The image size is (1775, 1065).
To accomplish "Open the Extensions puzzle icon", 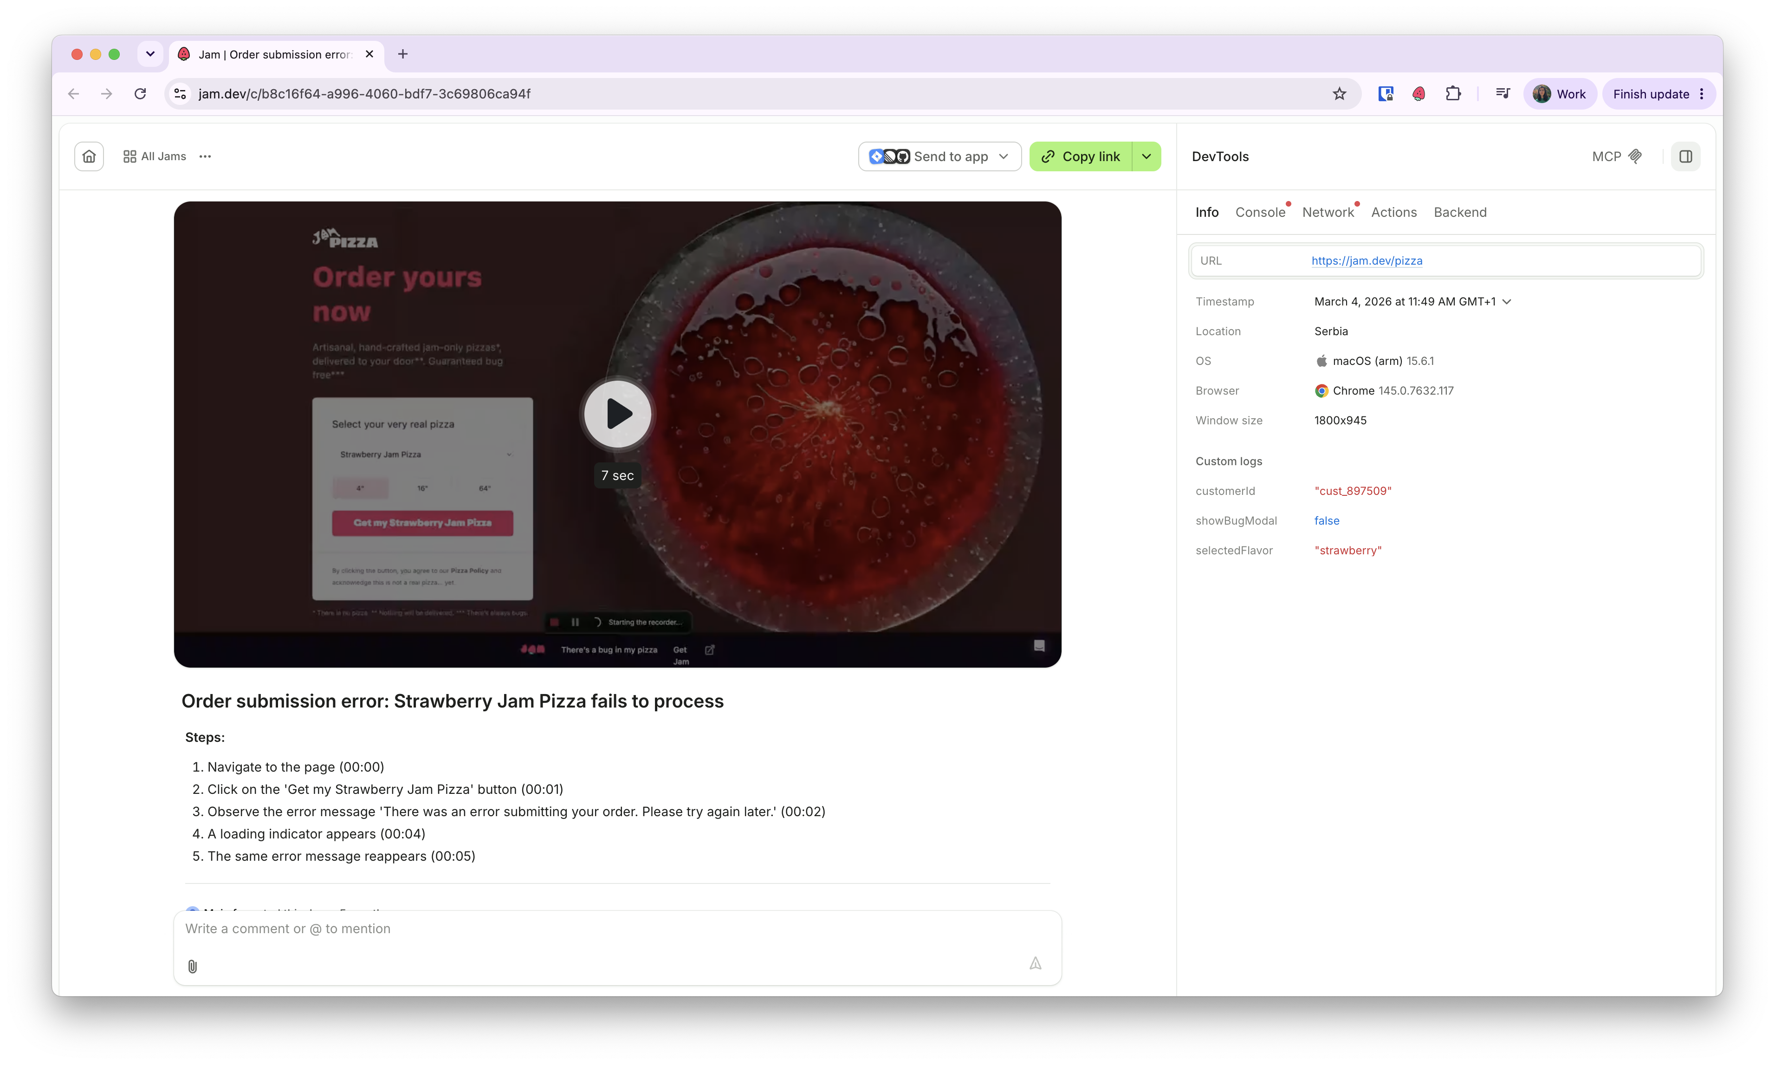I will pyautogui.click(x=1453, y=94).
